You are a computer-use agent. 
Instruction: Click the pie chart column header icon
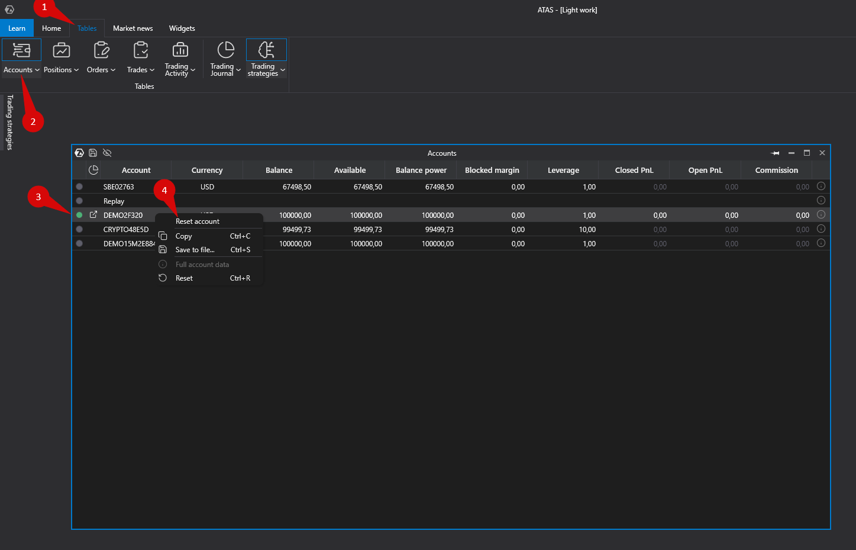tap(93, 170)
